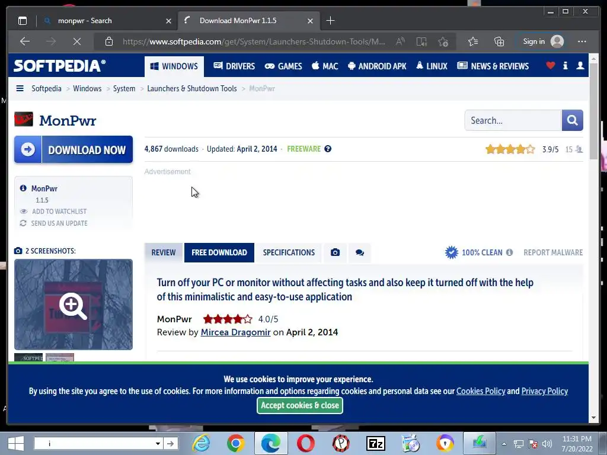
Task: Click the DOWNLOAD NOW button
Action: 74,149
